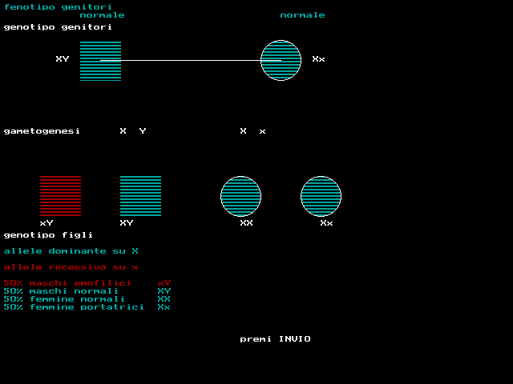
Task: Click the 'XY' label under cyan child square
Action: click(127, 223)
